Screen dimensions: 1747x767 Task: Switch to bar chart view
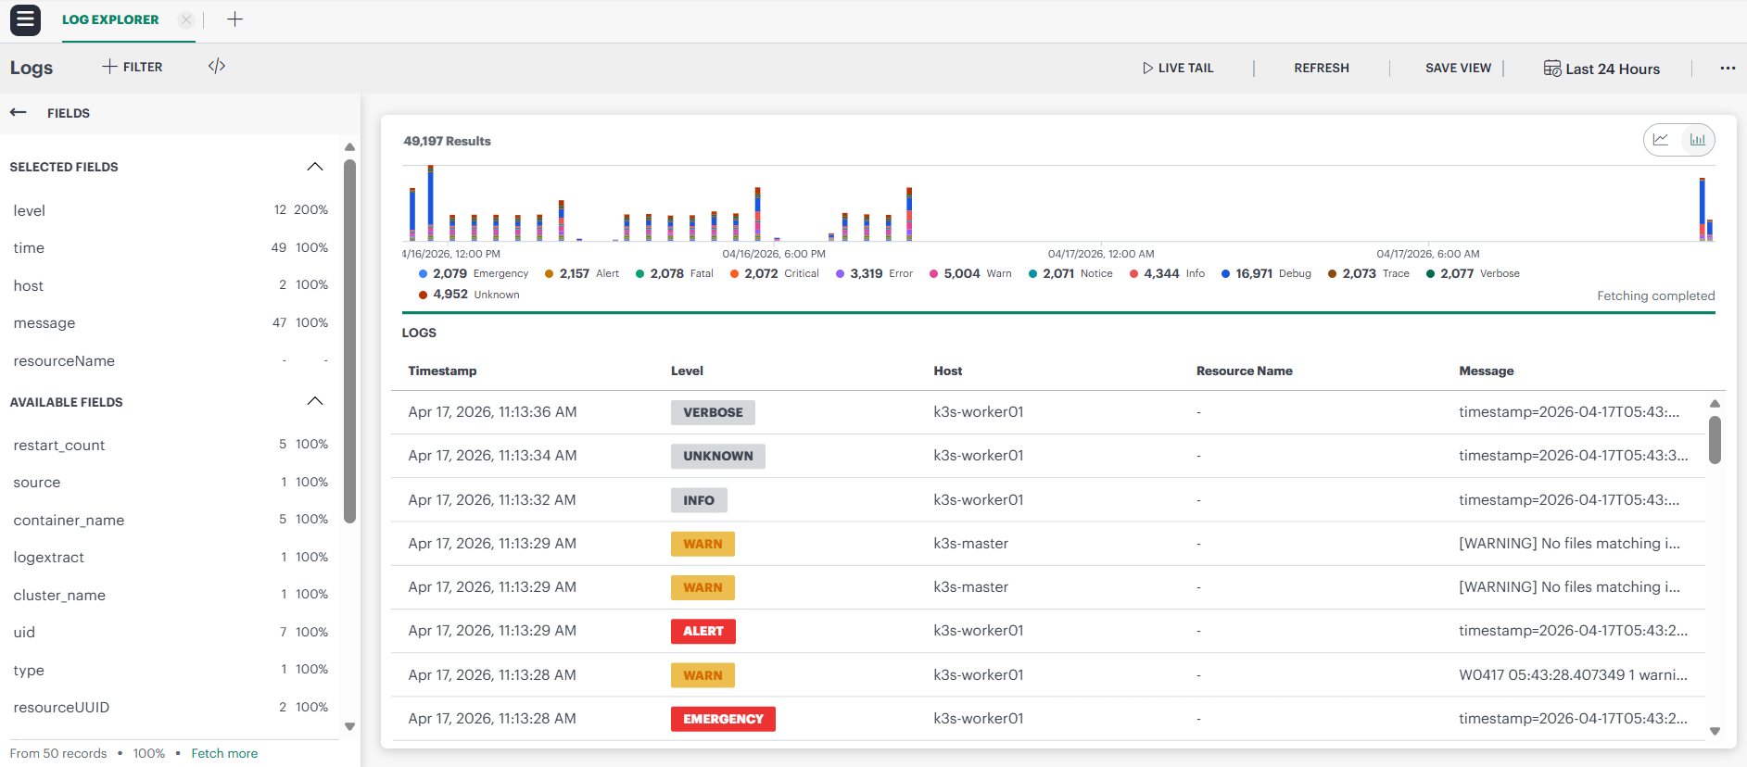(1697, 140)
